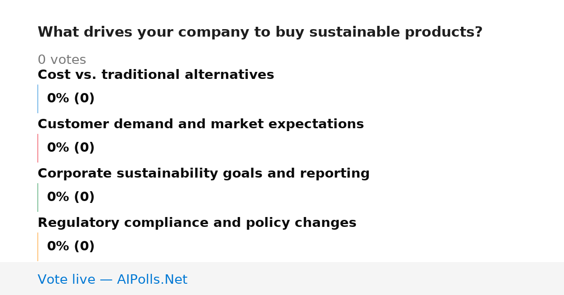Select Cost vs. traditional alternatives option

pyautogui.click(x=156, y=75)
